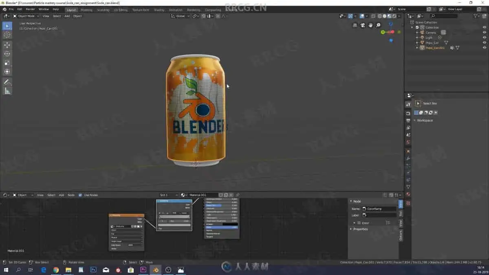This screenshot has width=489, height=275.
Task: Open the World properties tab
Action: 408,142
